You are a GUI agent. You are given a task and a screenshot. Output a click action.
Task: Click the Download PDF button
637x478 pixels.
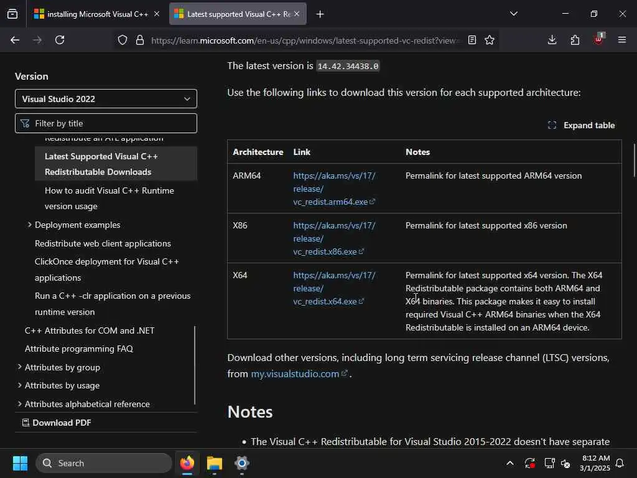[57, 423]
